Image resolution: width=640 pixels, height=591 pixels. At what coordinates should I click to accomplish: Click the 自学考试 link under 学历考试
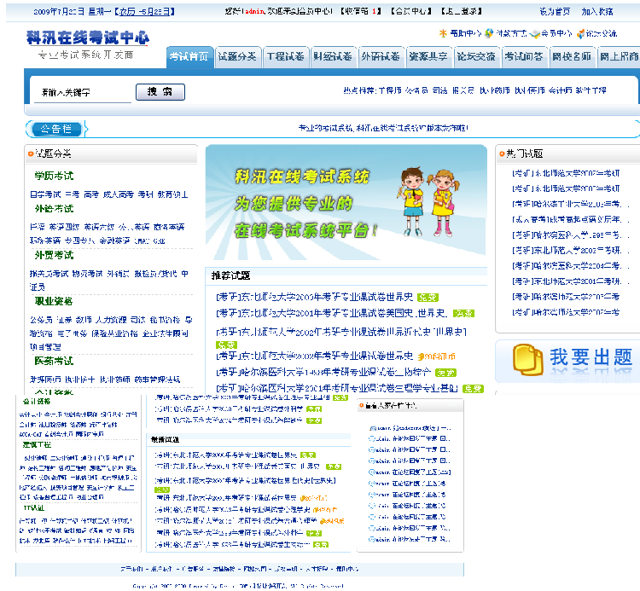(45, 194)
